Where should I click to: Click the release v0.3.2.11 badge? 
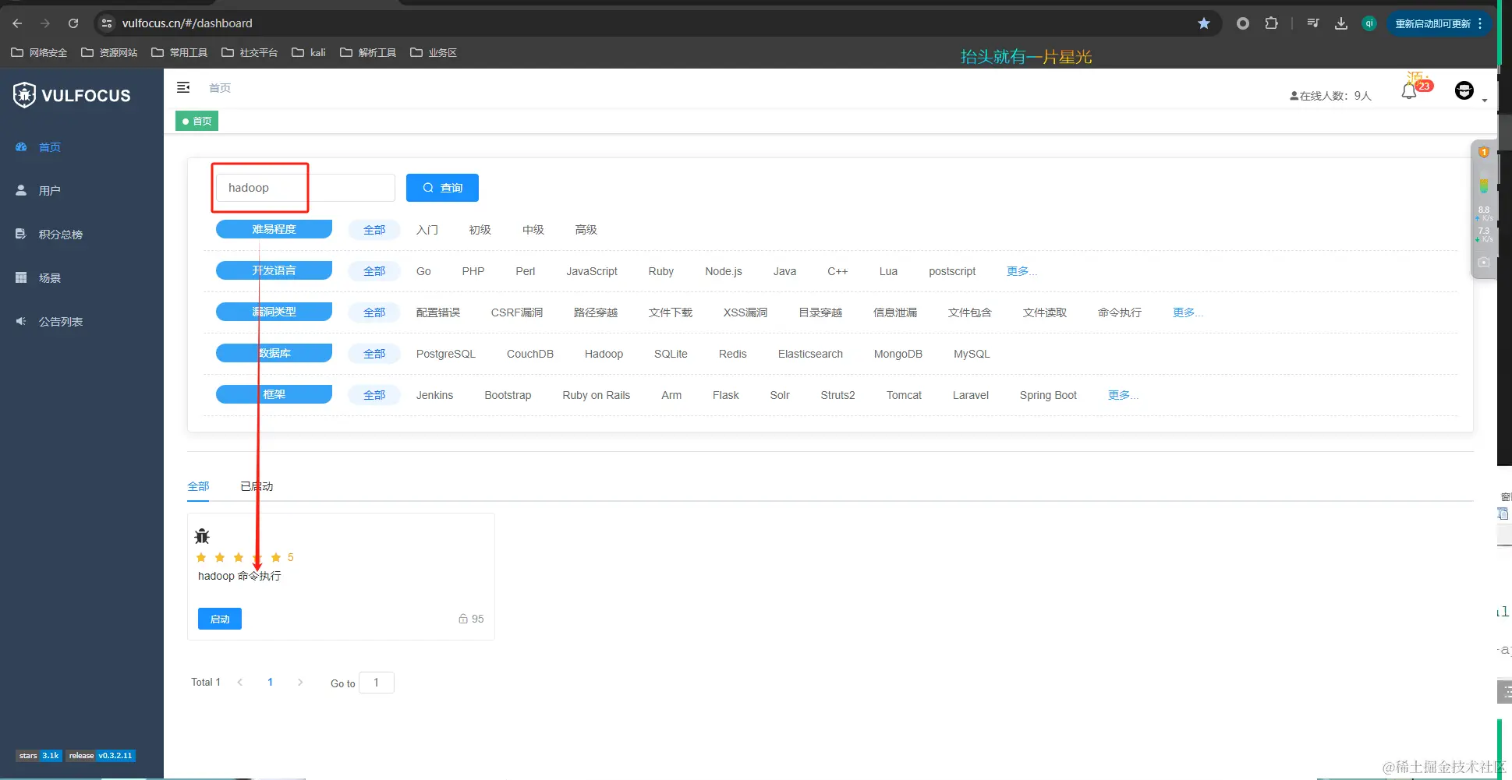tap(101, 756)
